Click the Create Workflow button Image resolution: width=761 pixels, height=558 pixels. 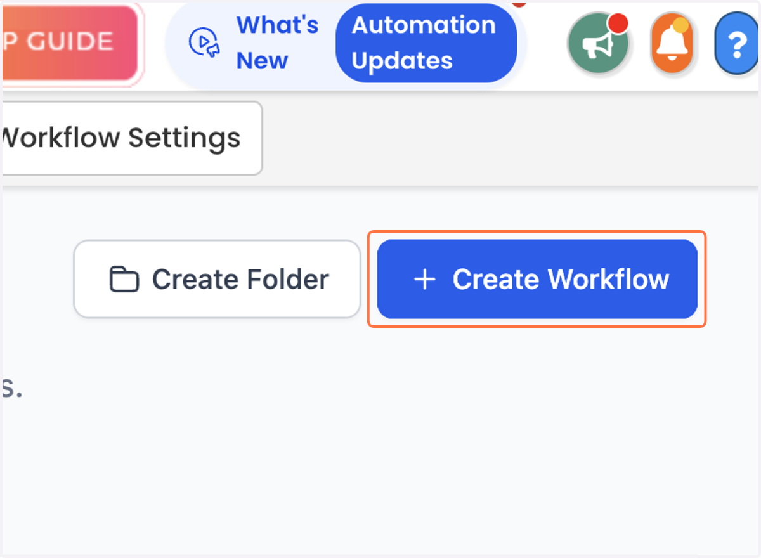click(x=537, y=279)
